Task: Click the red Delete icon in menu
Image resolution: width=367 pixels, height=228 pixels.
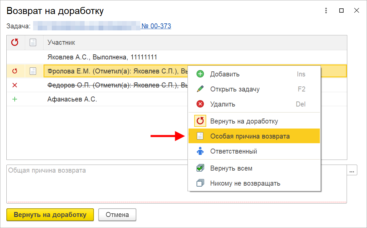Action: click(200, 104)
